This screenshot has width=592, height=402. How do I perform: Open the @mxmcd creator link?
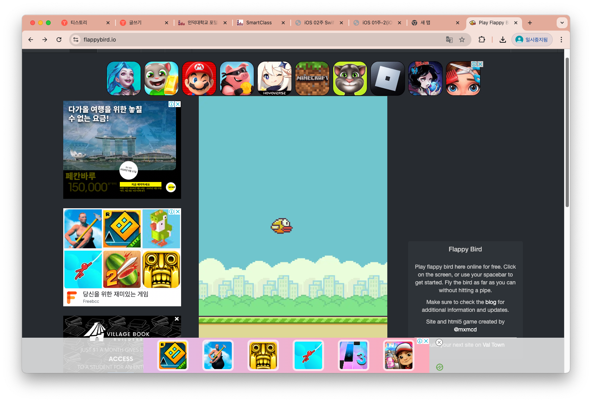(x=465, y=329)
